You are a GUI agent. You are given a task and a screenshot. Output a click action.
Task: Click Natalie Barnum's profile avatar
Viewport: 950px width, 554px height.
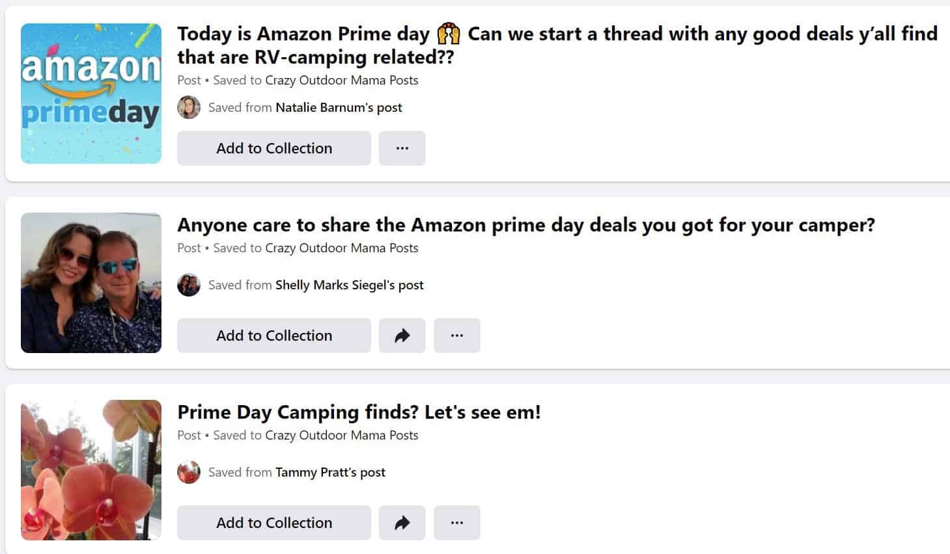tap(188, 107)
